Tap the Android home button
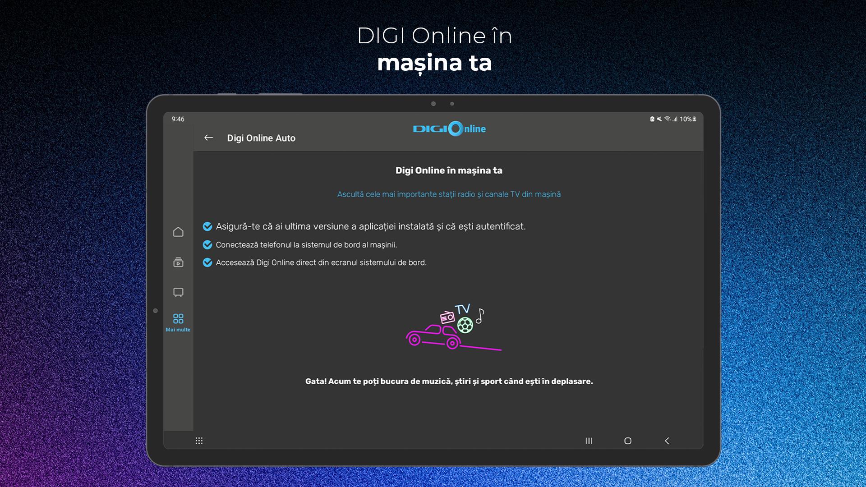The height and width of the screenshot is (487, 866). [x=628, y=441]
